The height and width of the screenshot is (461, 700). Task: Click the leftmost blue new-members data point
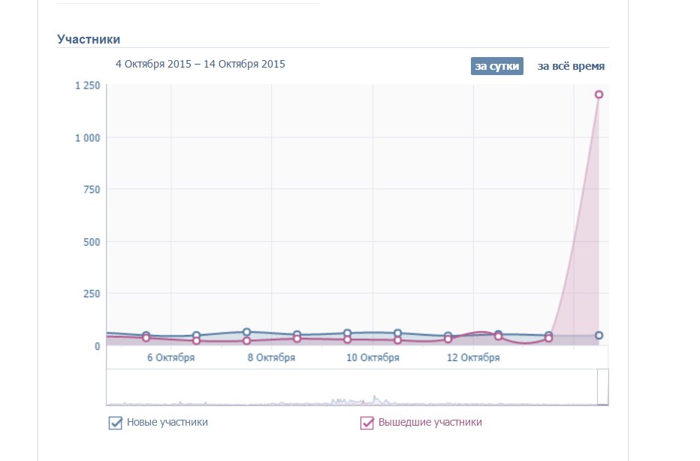pyautogui.click(x=146, y=335)
